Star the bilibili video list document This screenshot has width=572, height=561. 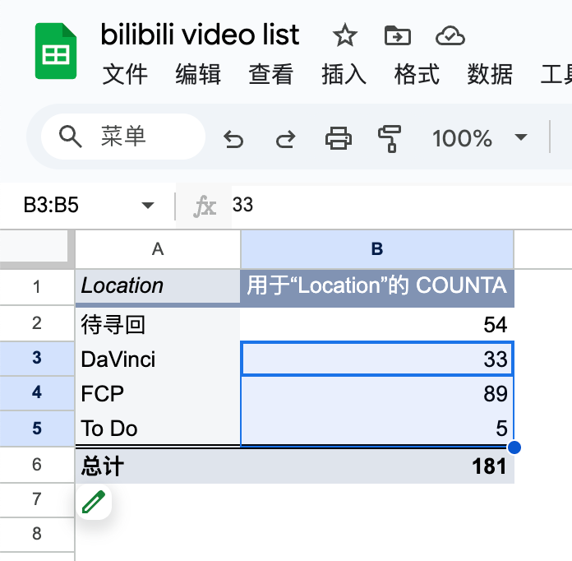(344, 35)
